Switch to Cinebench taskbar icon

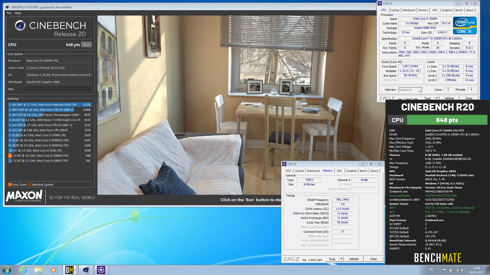[x=86, y=270]
